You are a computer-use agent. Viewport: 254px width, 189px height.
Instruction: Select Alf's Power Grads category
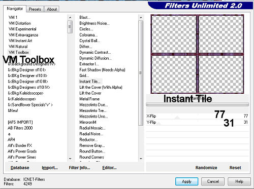coord(22,151)
